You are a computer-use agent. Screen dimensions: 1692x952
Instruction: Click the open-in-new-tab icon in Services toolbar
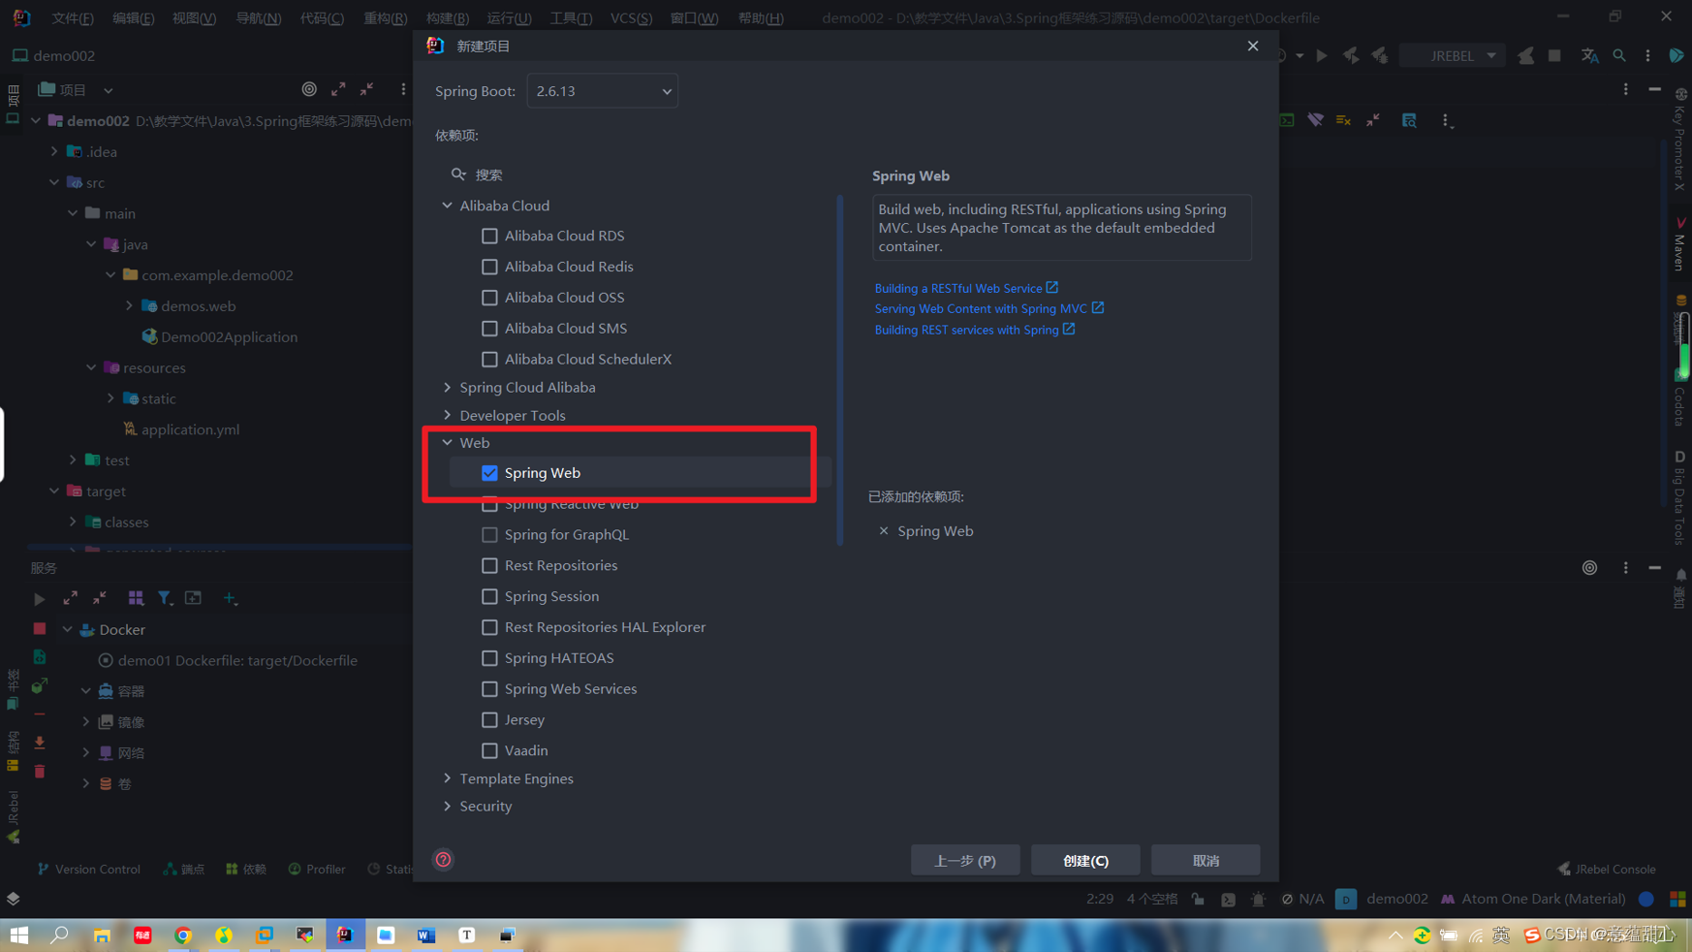[x=194, y=598]
